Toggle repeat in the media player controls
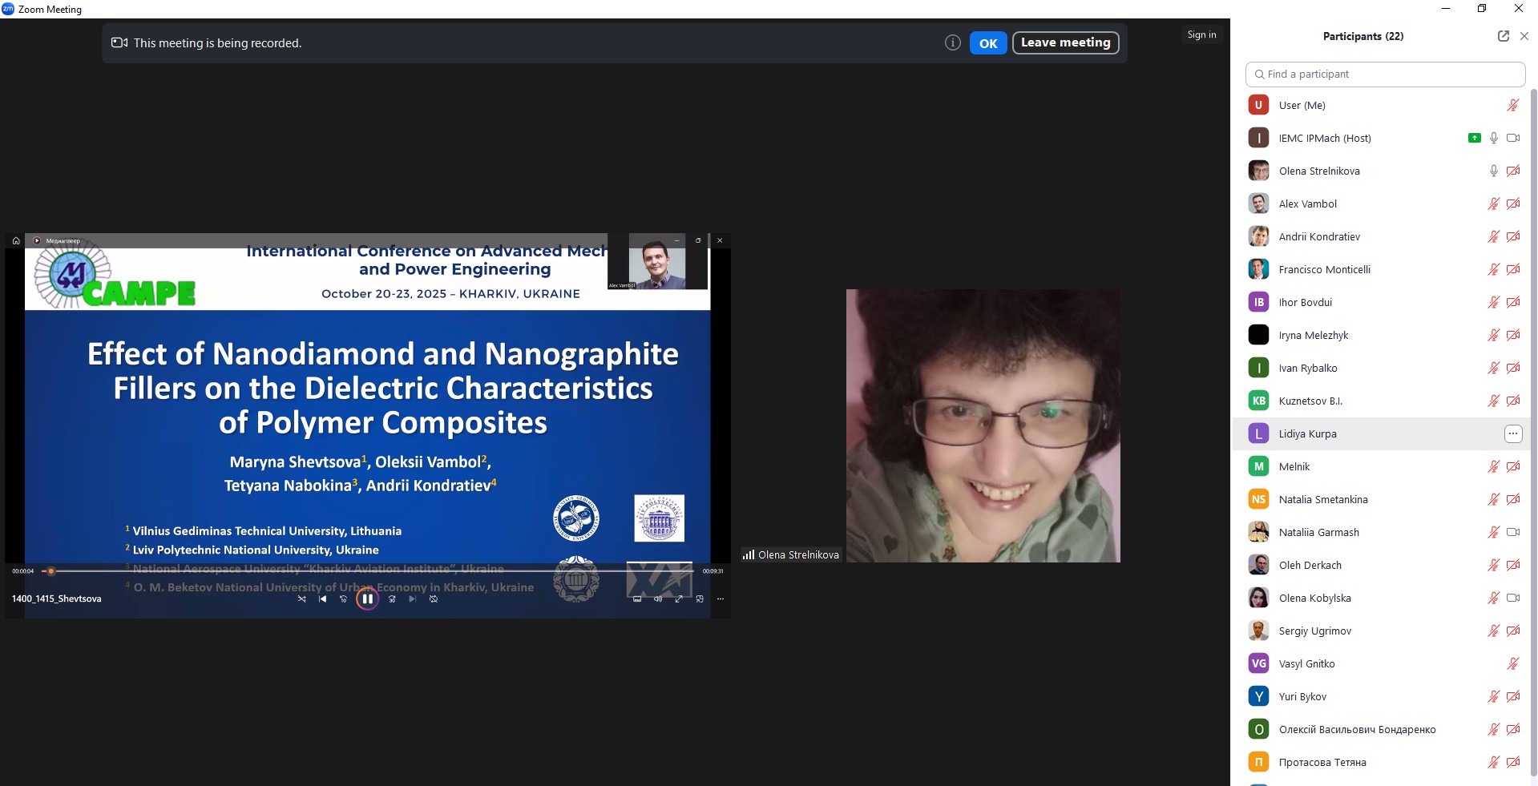 (434, 599)
